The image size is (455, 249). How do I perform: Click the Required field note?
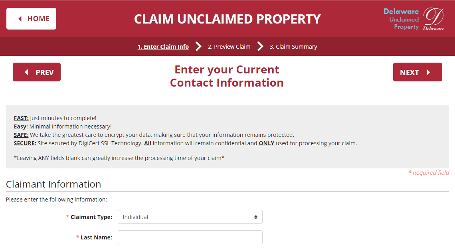429,173
